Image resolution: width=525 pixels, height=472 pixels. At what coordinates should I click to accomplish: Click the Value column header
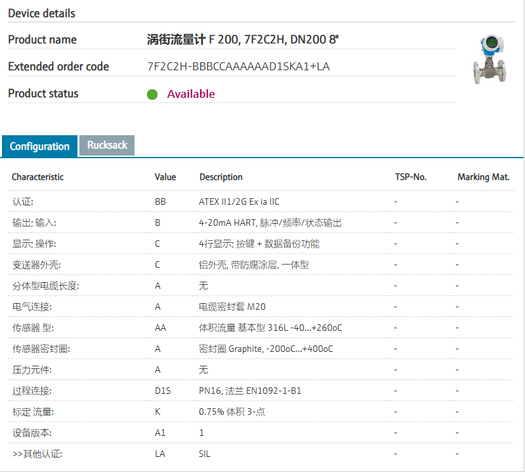(165, 177)
